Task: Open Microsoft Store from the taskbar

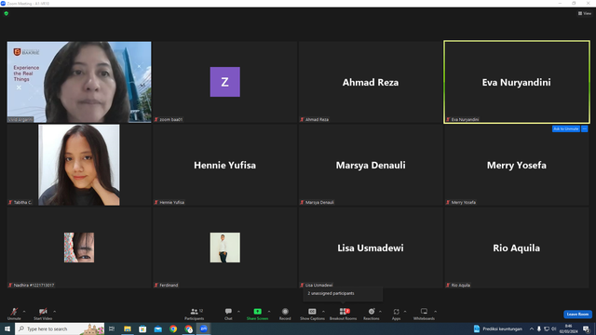Action: pyautogui.click(x=142, y=328)
